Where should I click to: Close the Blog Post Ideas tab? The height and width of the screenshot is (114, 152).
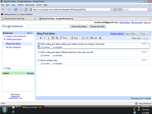[x=72, y=19]
